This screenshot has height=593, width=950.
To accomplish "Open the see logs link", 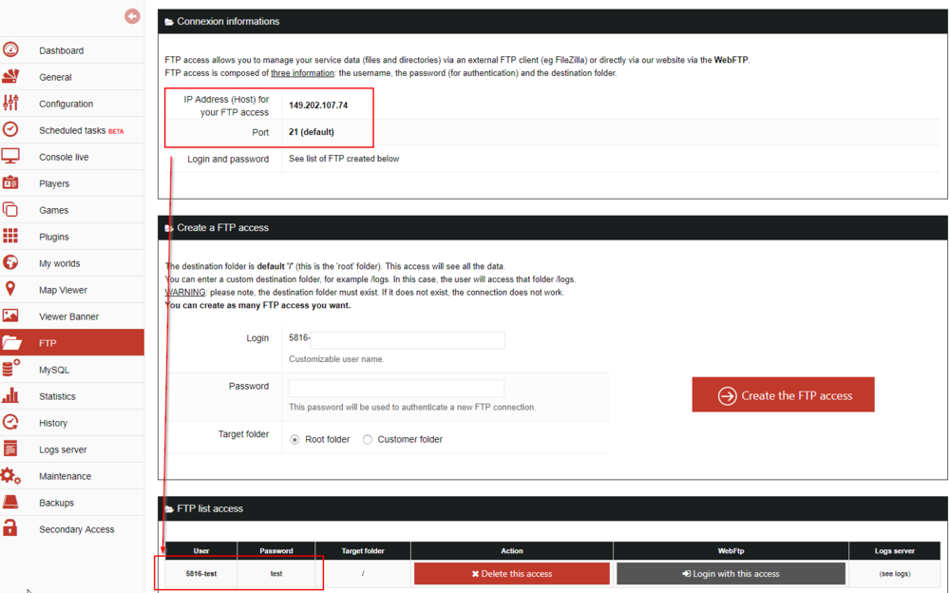I will pyautogui.click(x=894, y=574).
